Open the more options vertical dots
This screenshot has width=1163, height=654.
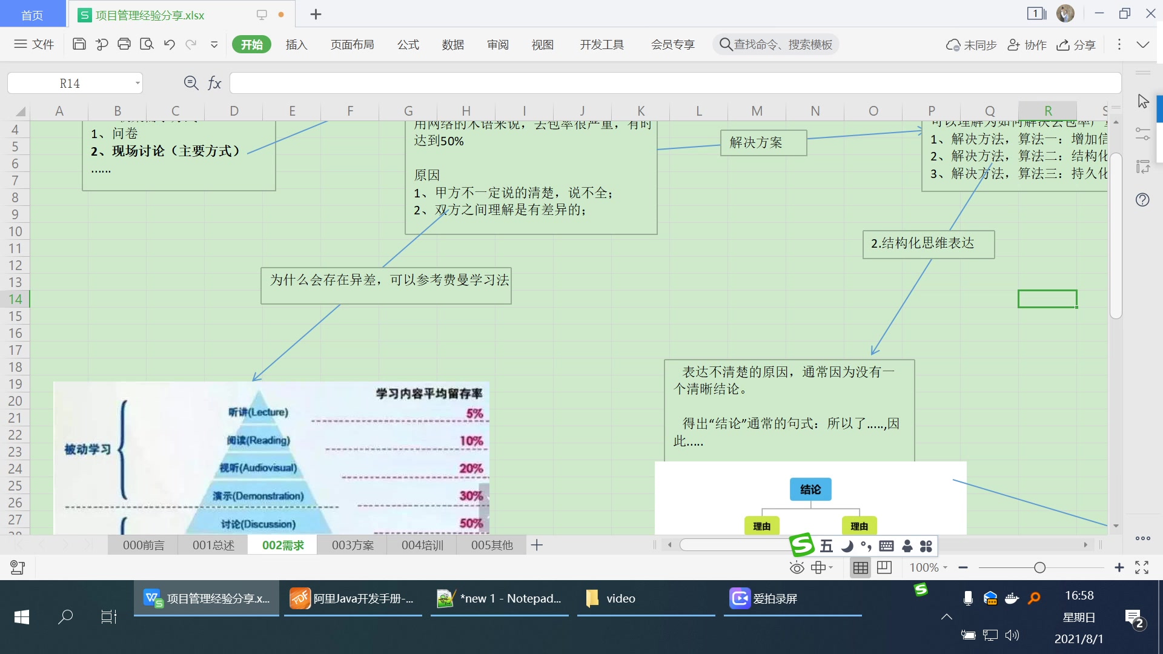1119,44
